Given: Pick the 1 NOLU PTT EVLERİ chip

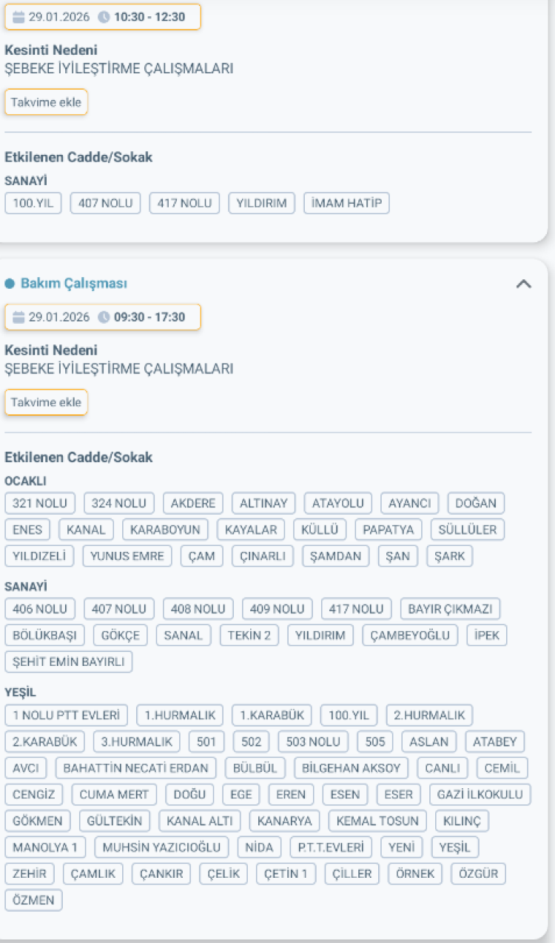Looking at the screenshot, I should pos(66,716).
